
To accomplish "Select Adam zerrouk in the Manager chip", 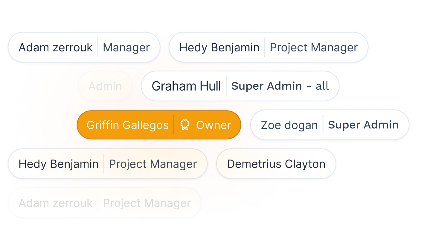I will [x=56, y=48].
